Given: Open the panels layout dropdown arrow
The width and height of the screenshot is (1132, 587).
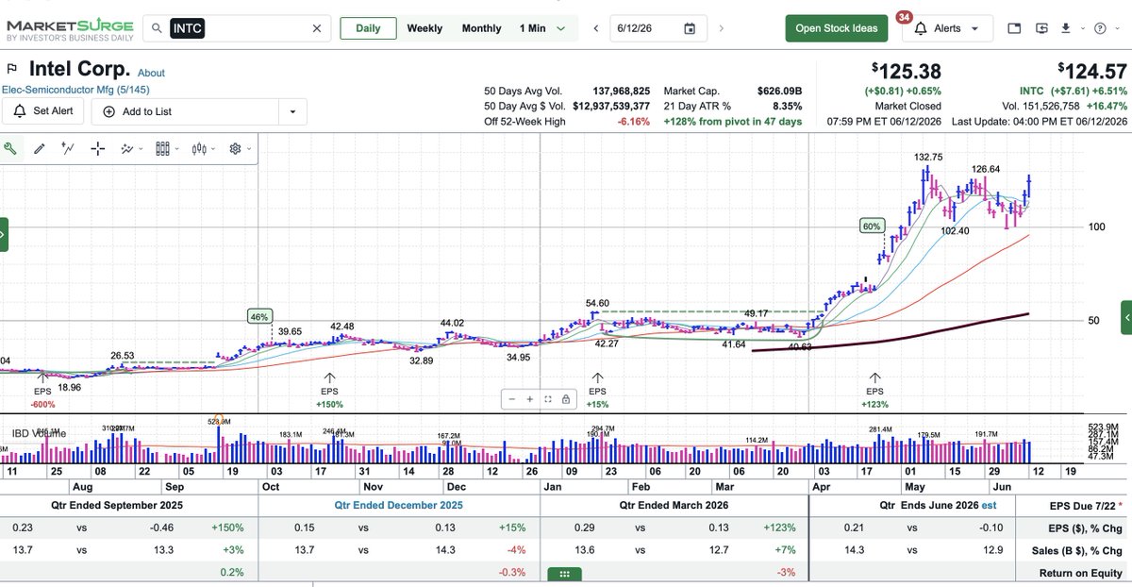Looking at the screenshot, I should click(x=178, y=149).
